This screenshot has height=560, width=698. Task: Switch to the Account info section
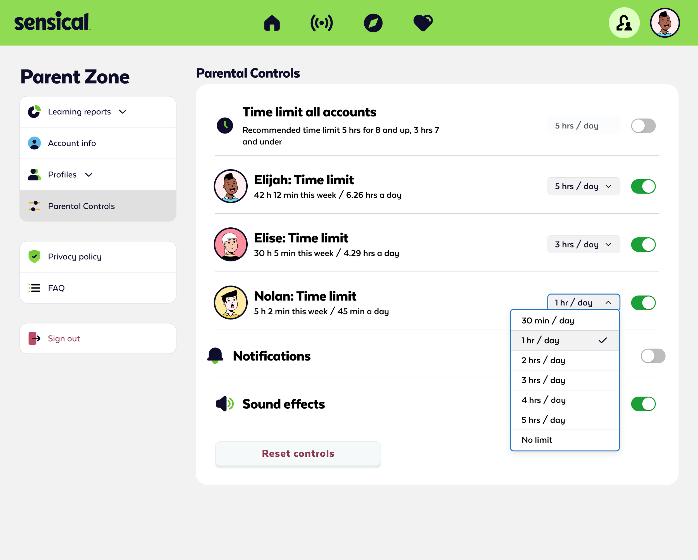(x=72, y=143)
